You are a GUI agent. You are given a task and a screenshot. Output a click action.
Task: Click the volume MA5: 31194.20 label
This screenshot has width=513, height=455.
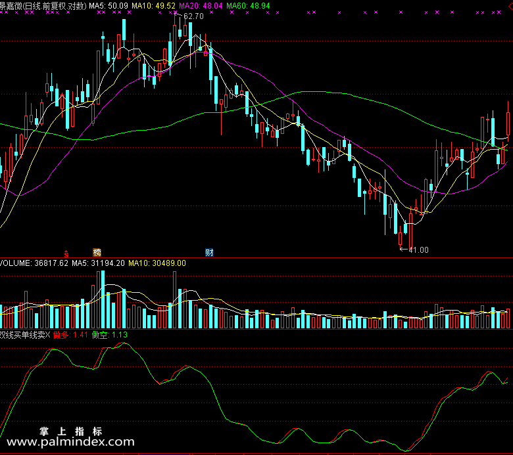[x=98, y=263]
